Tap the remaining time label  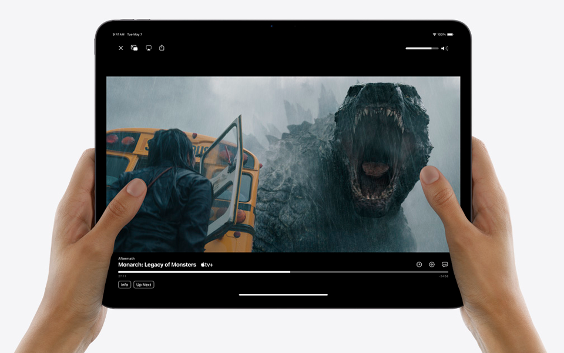click(x=443, y=277)
